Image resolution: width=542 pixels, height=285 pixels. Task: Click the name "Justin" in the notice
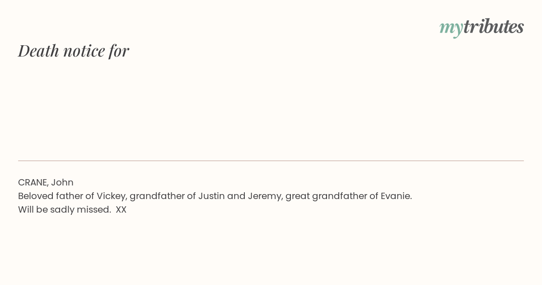pos(211,196)
